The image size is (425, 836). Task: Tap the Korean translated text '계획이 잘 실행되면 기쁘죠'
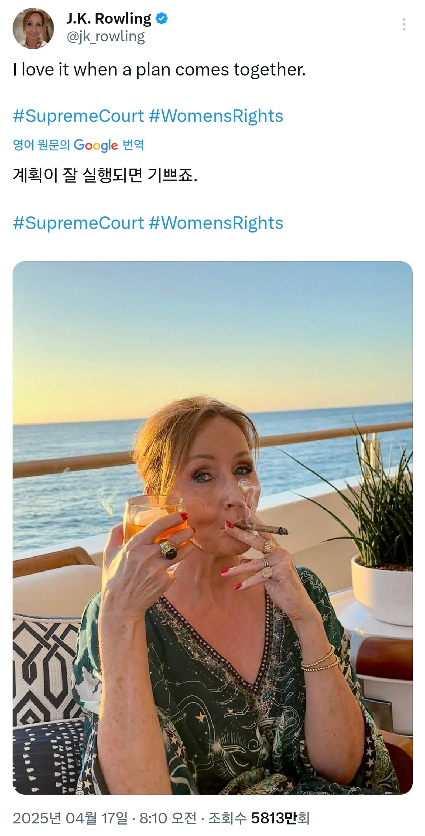pos(105,175)
